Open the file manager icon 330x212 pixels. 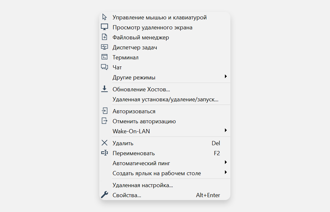tap(104, 37)
